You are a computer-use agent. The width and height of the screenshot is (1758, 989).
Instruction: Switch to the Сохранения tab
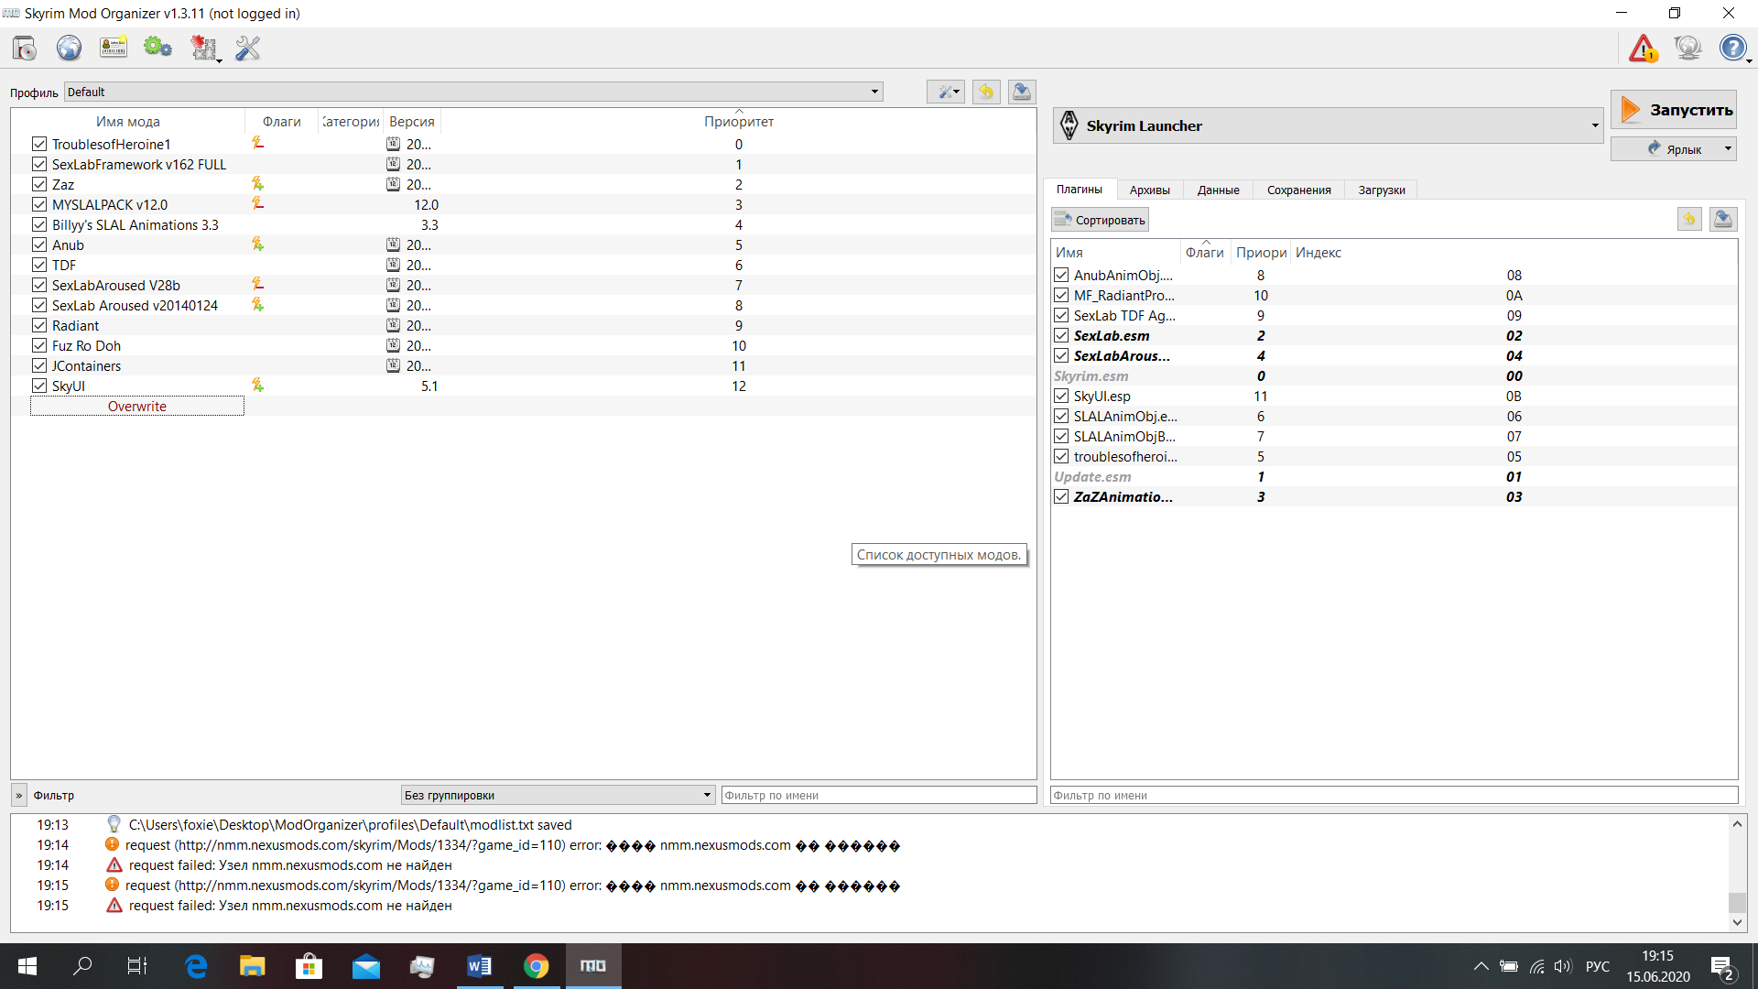click(x=1299, y=190)
